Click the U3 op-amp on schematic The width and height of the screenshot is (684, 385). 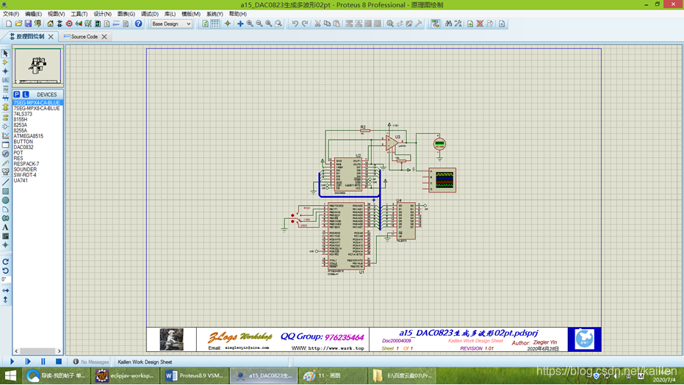[x=392, y=143]
